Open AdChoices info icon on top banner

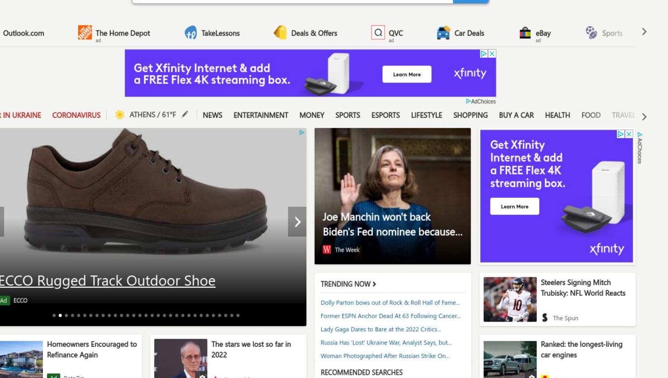pos(484,54)
